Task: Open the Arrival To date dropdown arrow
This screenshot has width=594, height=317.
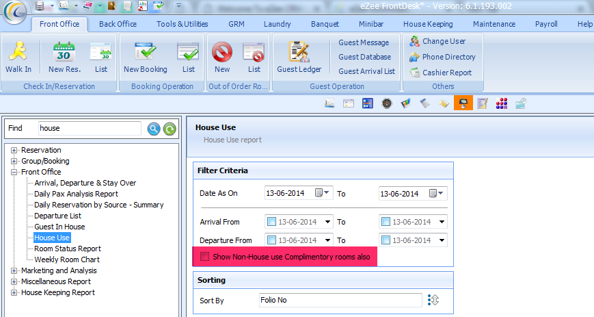Action: (442, 221)
